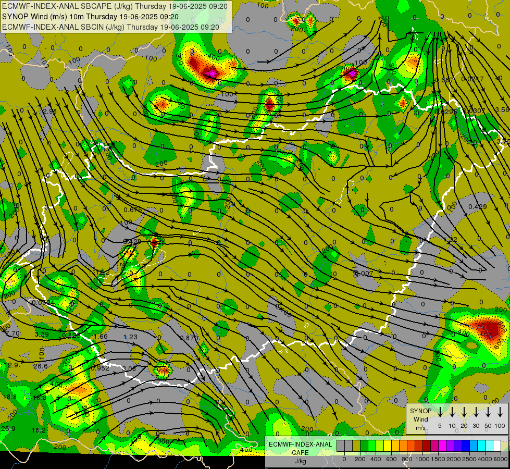Click the station value 18.2 on map

(x=39, y=430)
